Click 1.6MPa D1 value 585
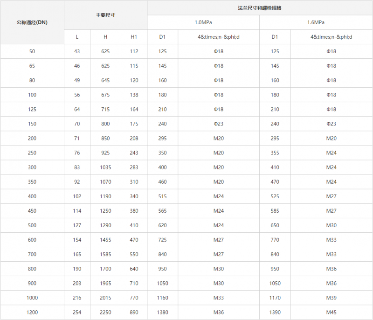The height and width of the screenshot is (320, 373). point(275,211)
